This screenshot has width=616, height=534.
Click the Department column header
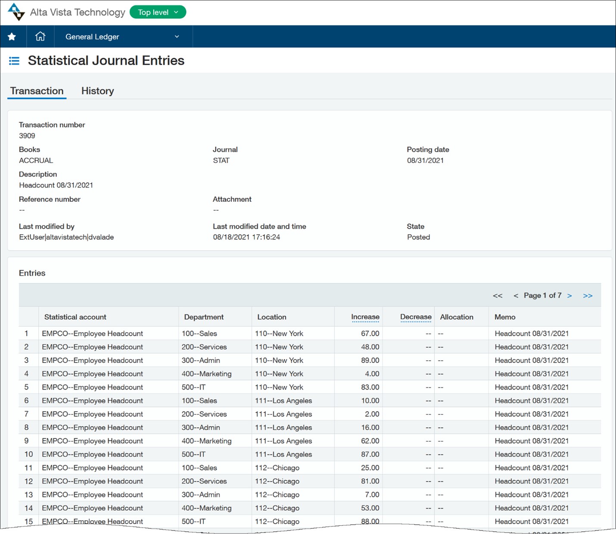coord(204,317)
